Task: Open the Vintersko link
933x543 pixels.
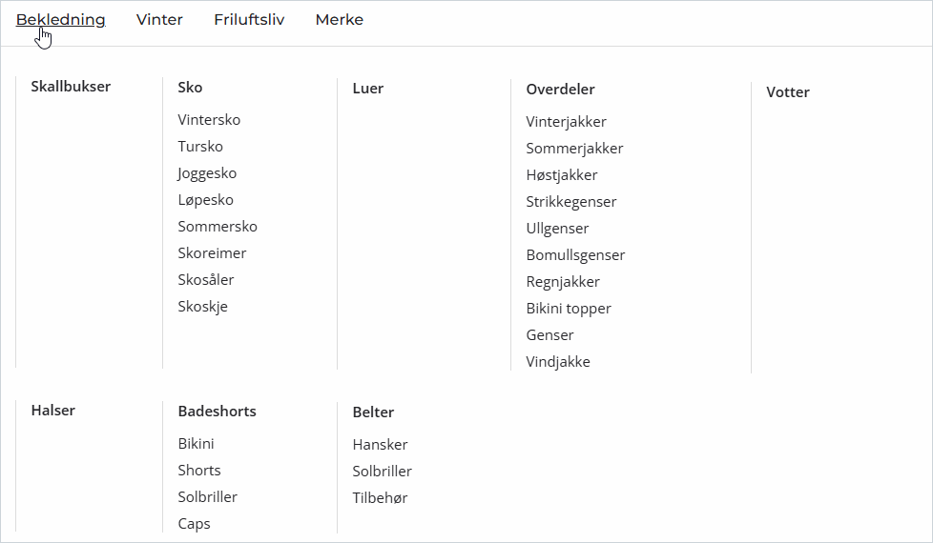Action: tap(209, 120)
